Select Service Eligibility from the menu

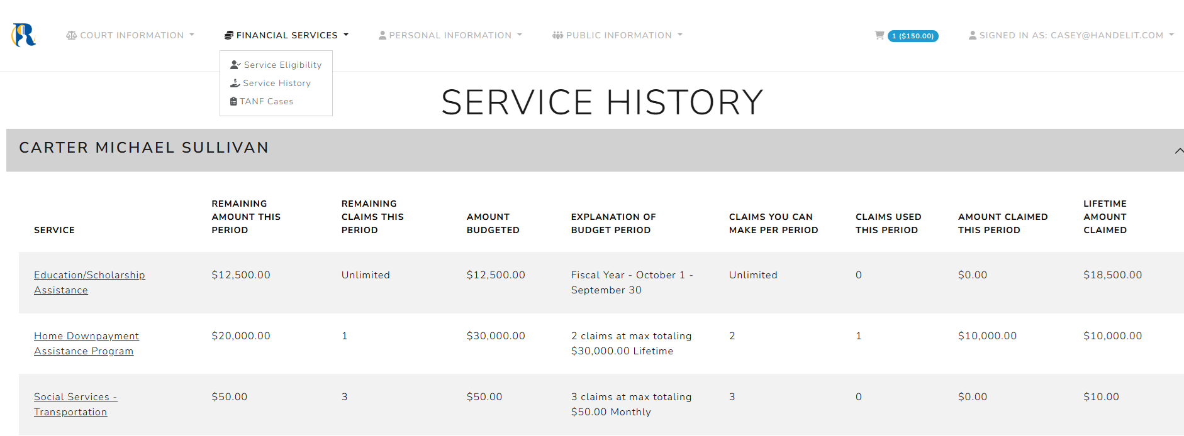(282, 65)
